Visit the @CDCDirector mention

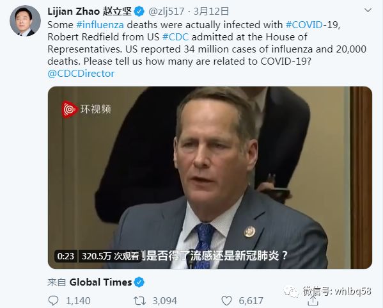pos(81,74)
